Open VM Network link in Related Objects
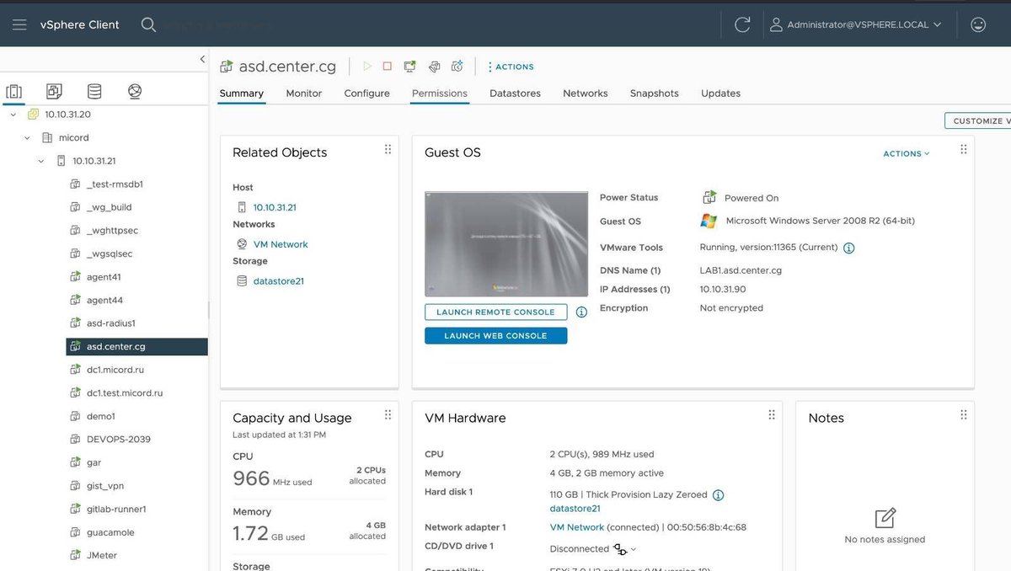 pos(281,244)
